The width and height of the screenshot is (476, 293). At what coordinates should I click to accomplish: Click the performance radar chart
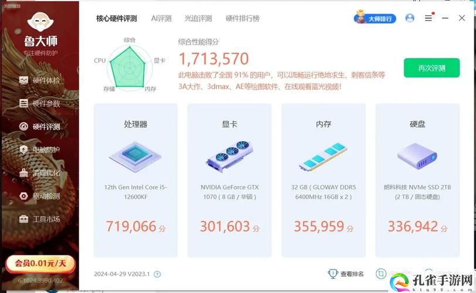point(129,67)
